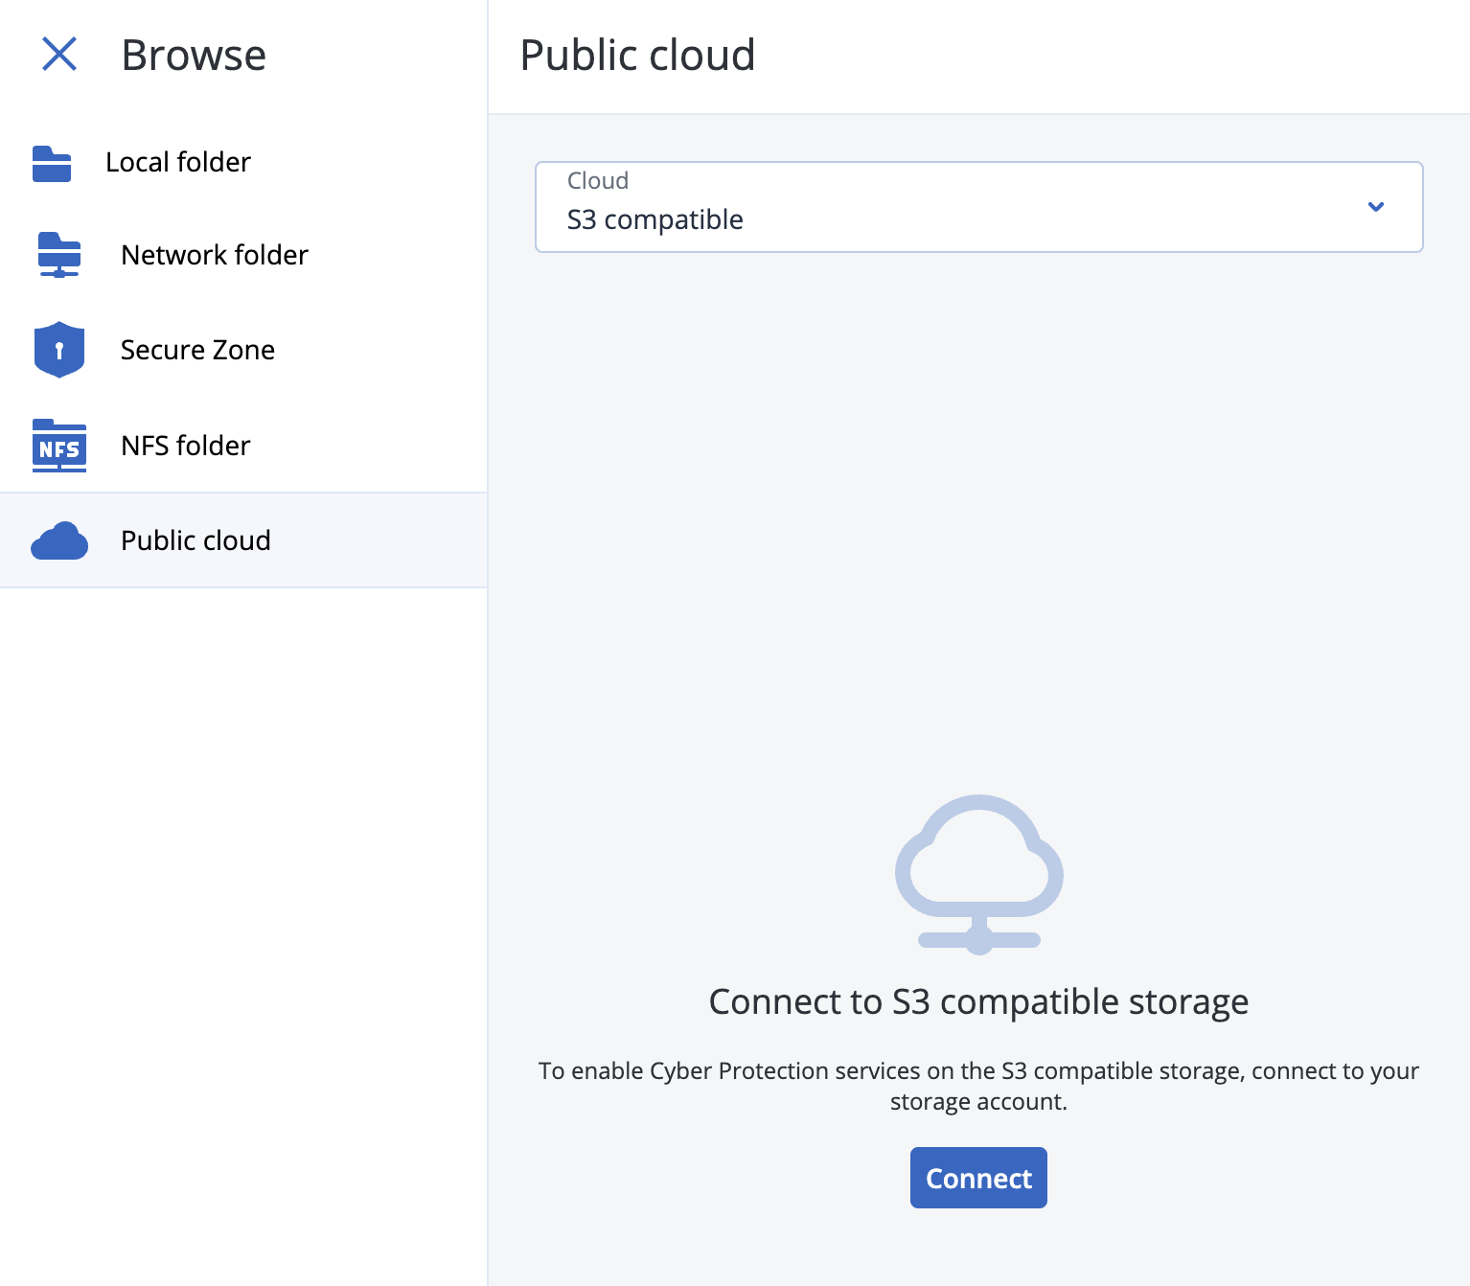Click the Public cloud heading
Screen dimensions: 1470x1286
point(636,55)
